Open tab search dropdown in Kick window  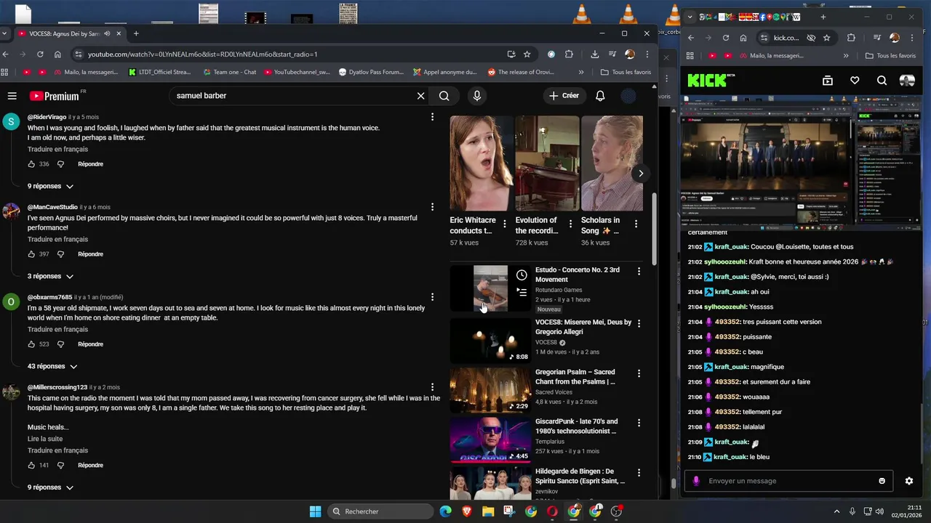click(690, 17)
